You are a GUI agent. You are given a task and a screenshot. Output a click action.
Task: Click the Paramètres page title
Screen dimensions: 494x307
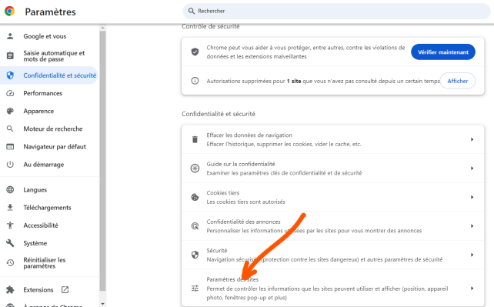click(51, 12)
